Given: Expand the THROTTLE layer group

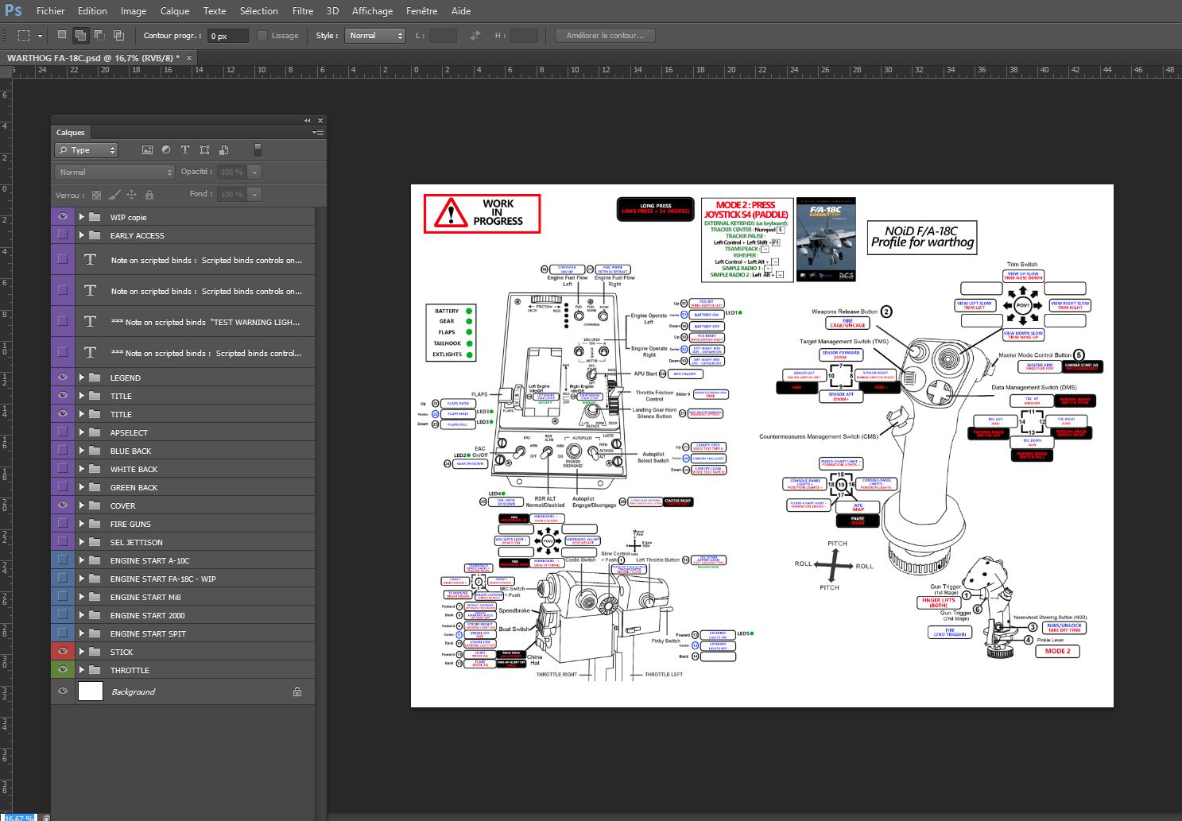Looking at the screenshot, I should point(81,670).
